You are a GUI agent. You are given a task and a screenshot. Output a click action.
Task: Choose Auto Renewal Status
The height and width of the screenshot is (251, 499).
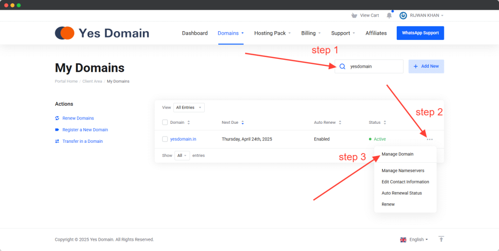pos(402,193)
